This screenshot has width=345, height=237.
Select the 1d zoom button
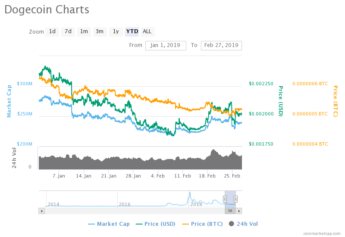click(x=52, y=31)
